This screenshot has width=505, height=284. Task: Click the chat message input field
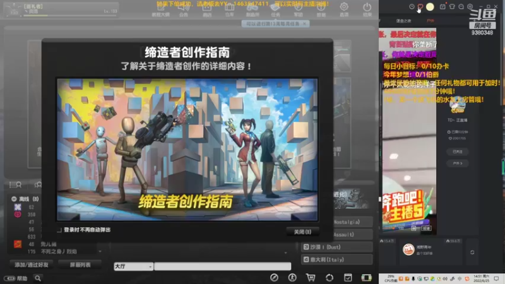coord(222,266)
